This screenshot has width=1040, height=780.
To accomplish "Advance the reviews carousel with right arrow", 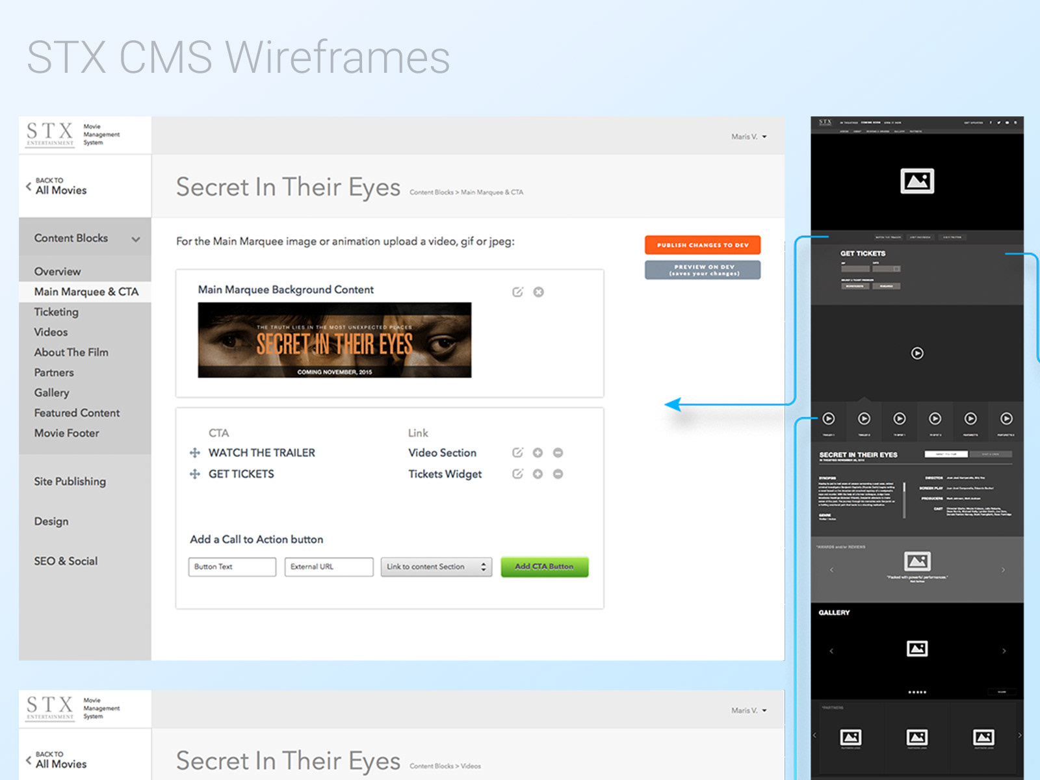I will click(x=1003, y=570).
